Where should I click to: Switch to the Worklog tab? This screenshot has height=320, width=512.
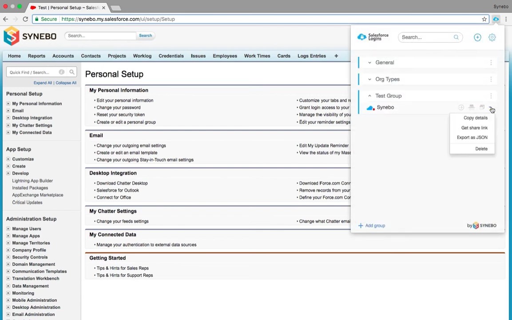pyautogui.click(x=142, y=56)
